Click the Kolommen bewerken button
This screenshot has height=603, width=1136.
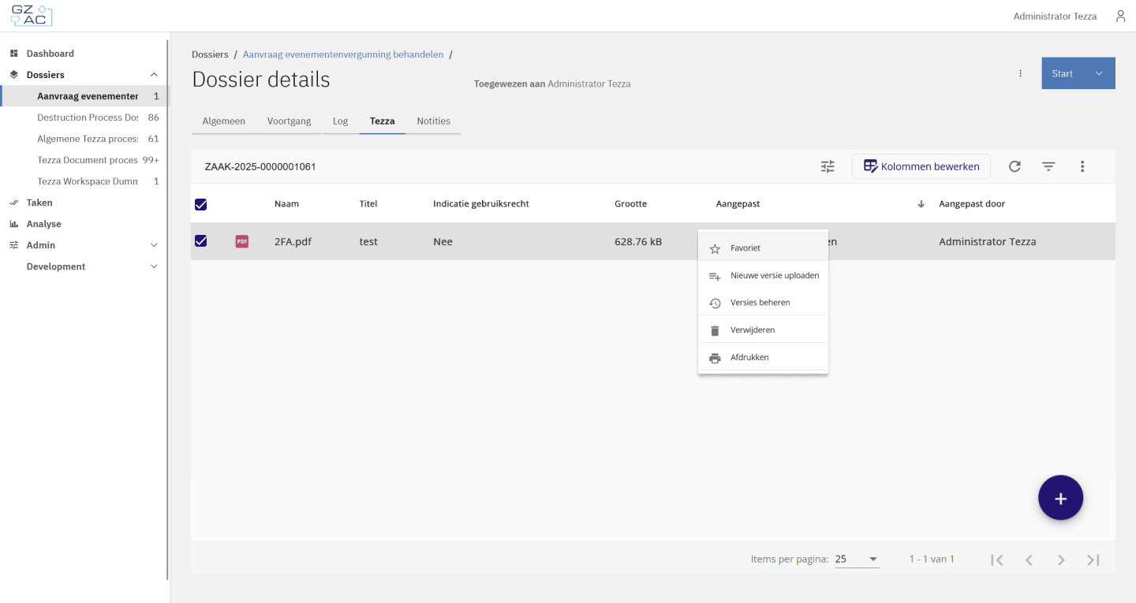[x=921, y=166]
